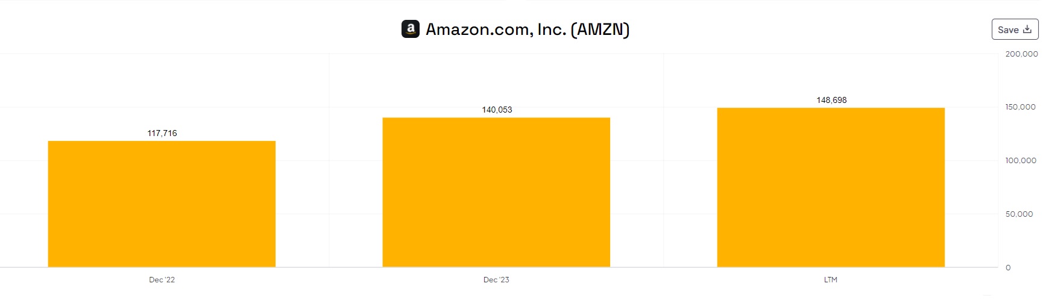Click the download arrow icon

[1027, 29]
